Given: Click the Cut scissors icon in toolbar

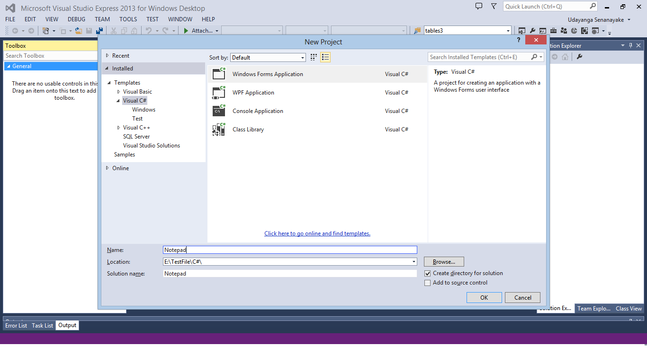Looking at the screenshot, I should pyautogui.click(x=114, y=31).
